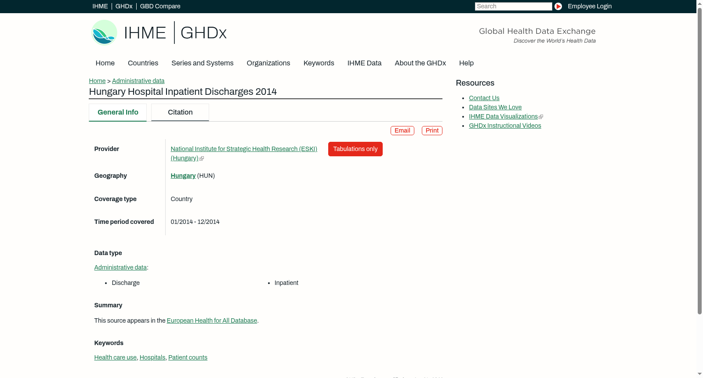Image resolution: width=703 pixels, height=378 pixels.
Task: Open the Countries menu item
Action: point(143,63)
